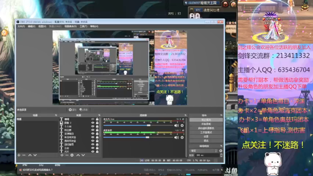This screenshot has height=176, width=313.
Task: Click the 如何把手机变成电脑摄像头？ link at bottom
Action: click(x=38, y=170)
